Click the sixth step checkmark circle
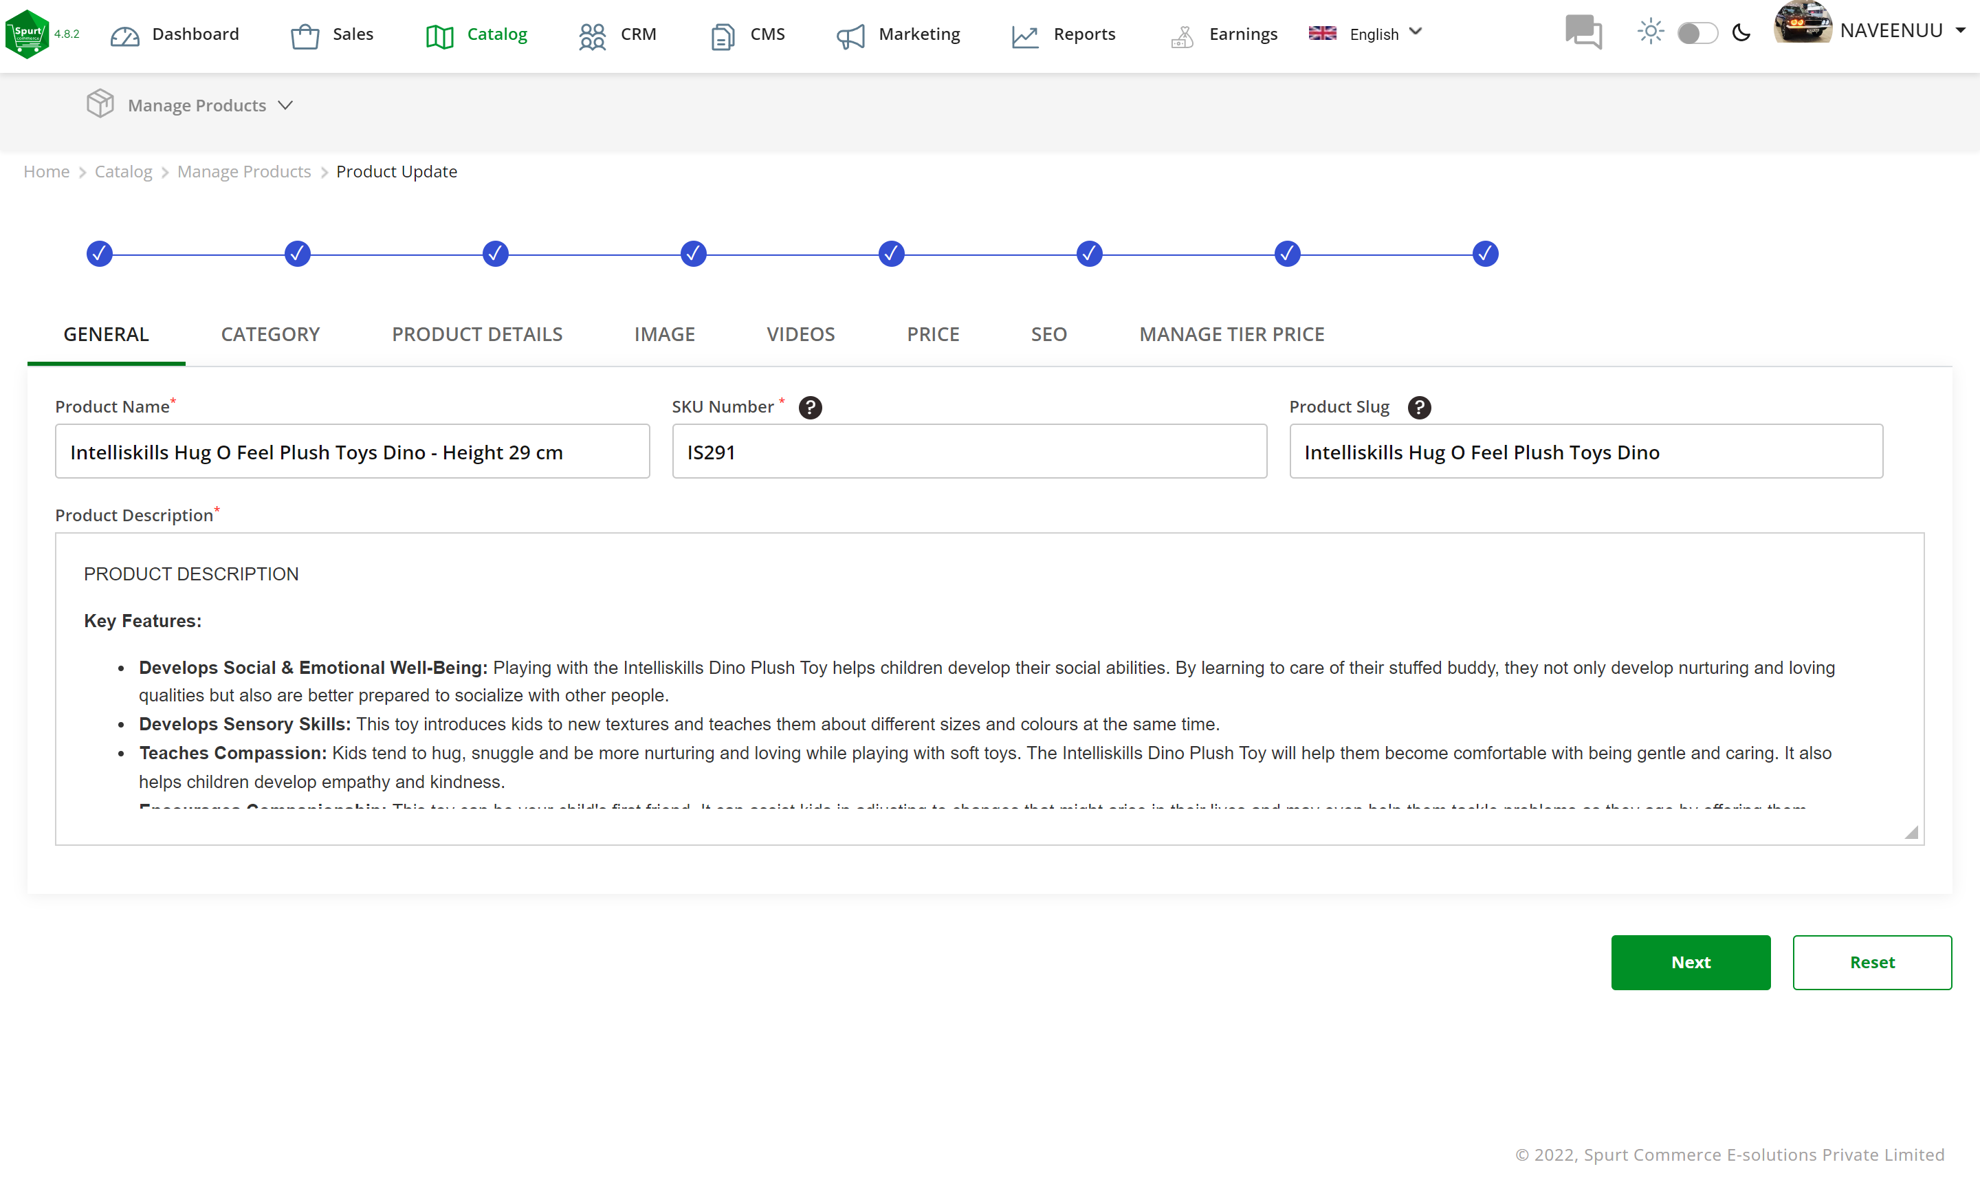The width and height of the screenshot is (1980, 1202). pos(1089,254)
